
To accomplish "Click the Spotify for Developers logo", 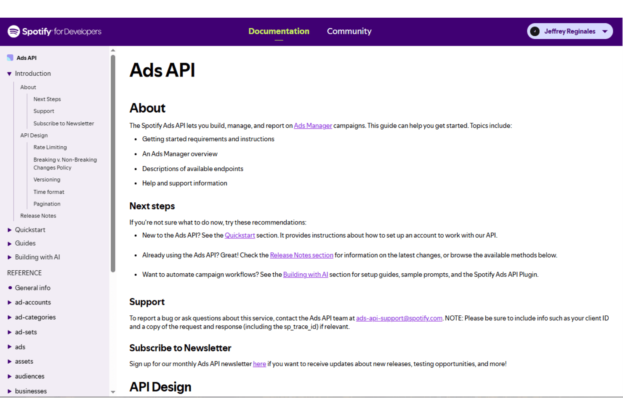I will [54, 32].
